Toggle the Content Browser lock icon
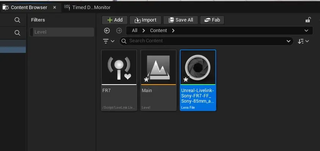 click(x=308, y=20)
